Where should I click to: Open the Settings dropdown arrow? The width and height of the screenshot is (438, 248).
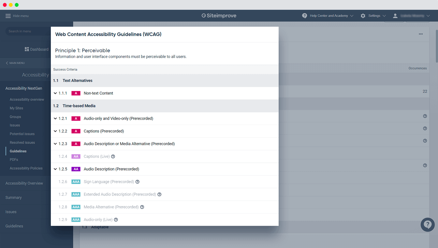[x=384, y=16]
